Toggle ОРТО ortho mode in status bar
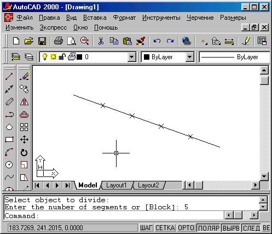 [186, 228]
